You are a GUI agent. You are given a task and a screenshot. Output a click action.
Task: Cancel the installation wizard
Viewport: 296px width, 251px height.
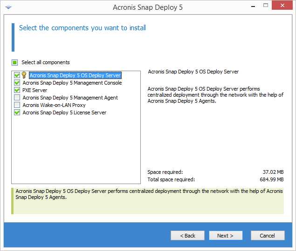267,236
